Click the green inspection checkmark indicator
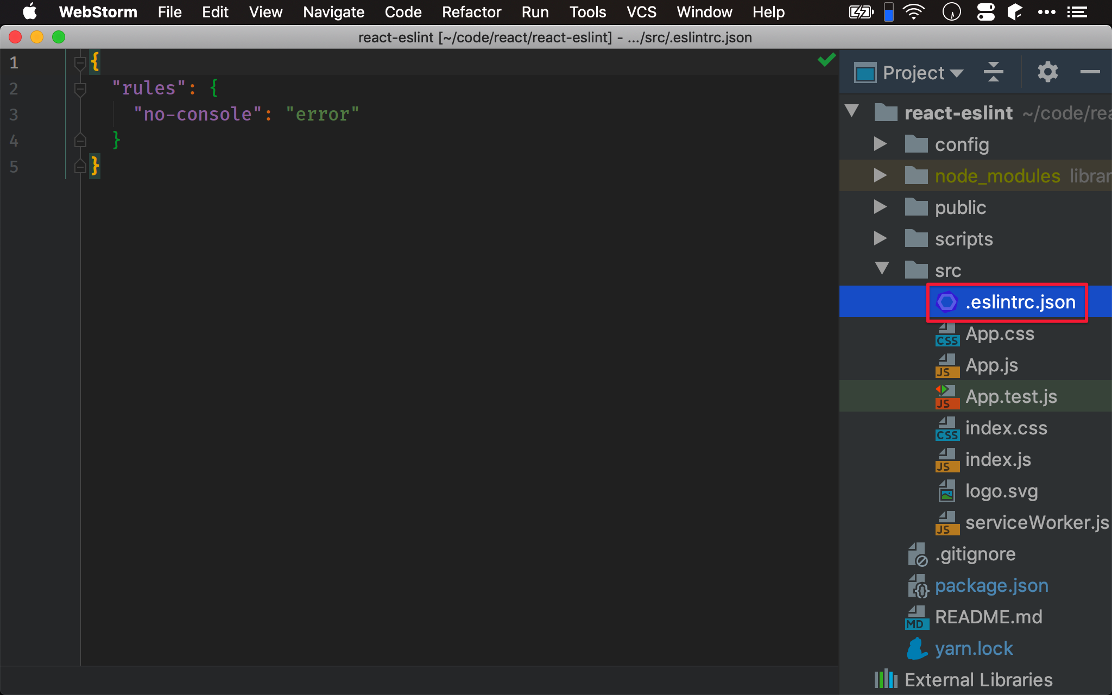This screenshot has width=1112, height=695. pos(826,59)
